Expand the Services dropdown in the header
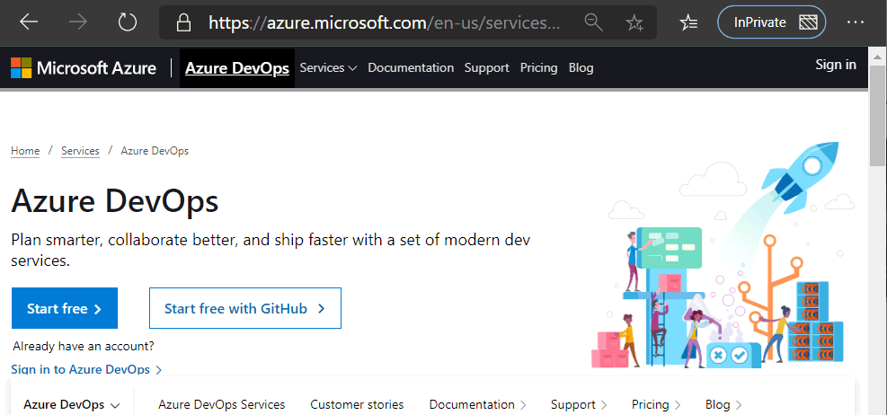The image size is (887, 415). [328, 68]
